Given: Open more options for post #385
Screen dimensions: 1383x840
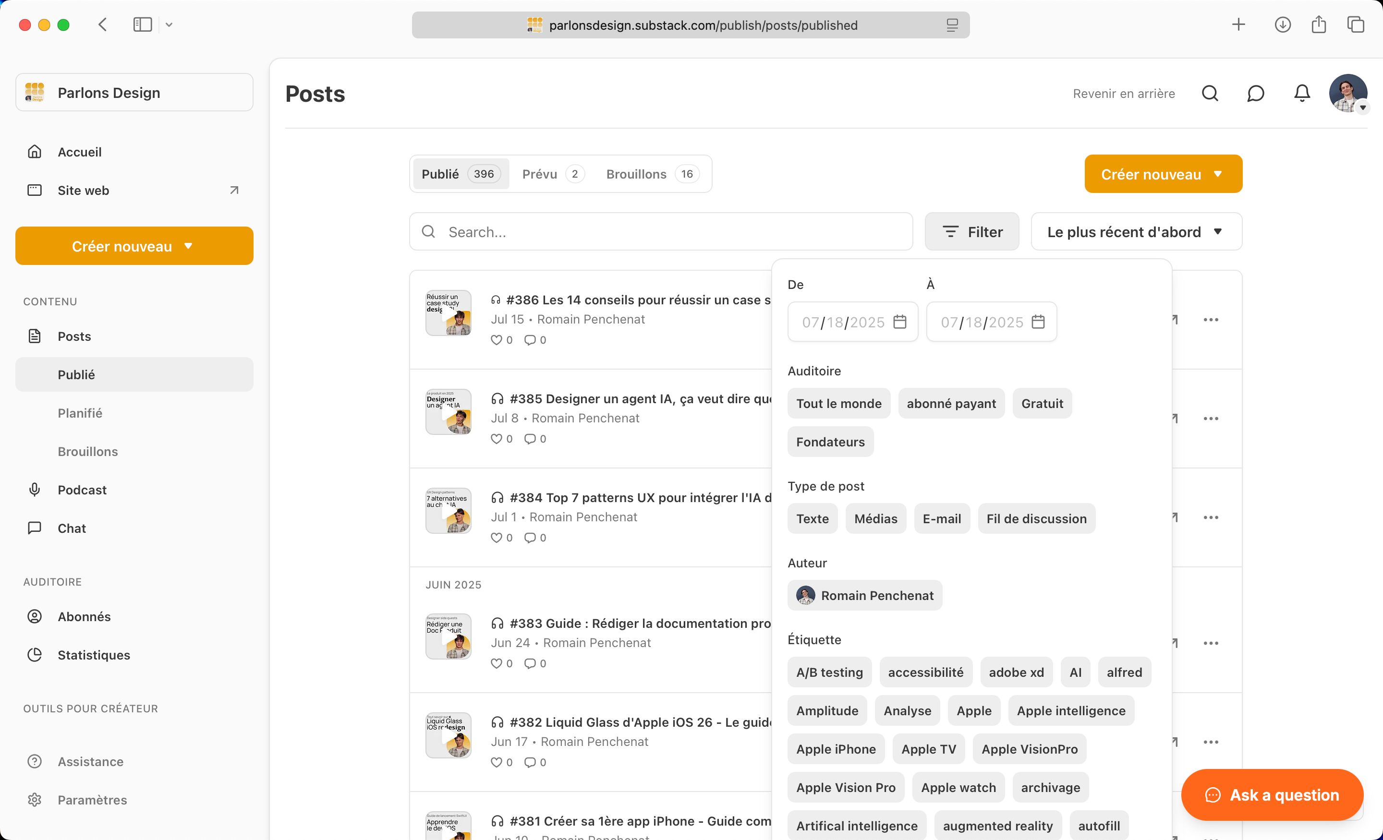Looking at the screenshot, I should [x=1211, y=419].
